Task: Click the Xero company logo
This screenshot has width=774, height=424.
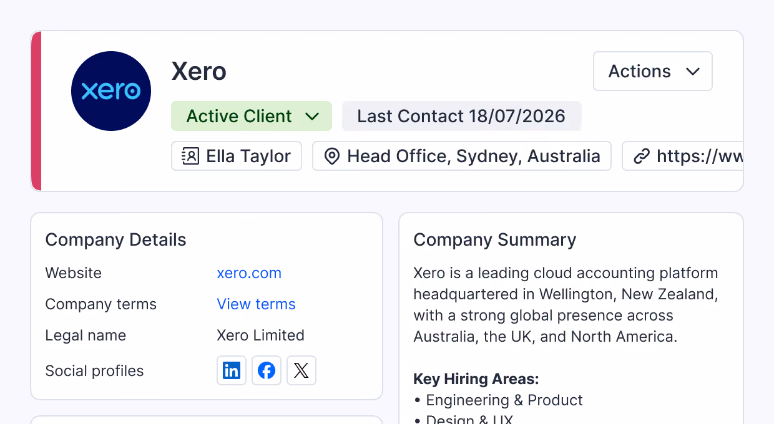Action: click(x=111, y=91)
